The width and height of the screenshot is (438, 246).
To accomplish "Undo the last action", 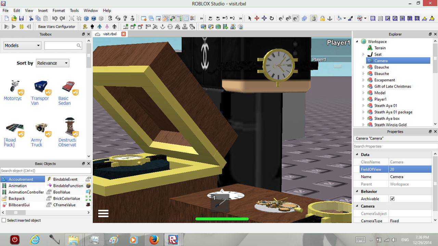I will point(55,18).
